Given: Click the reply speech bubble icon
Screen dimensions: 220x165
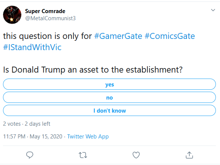Looking at the screenshot, I should [30, 155].
